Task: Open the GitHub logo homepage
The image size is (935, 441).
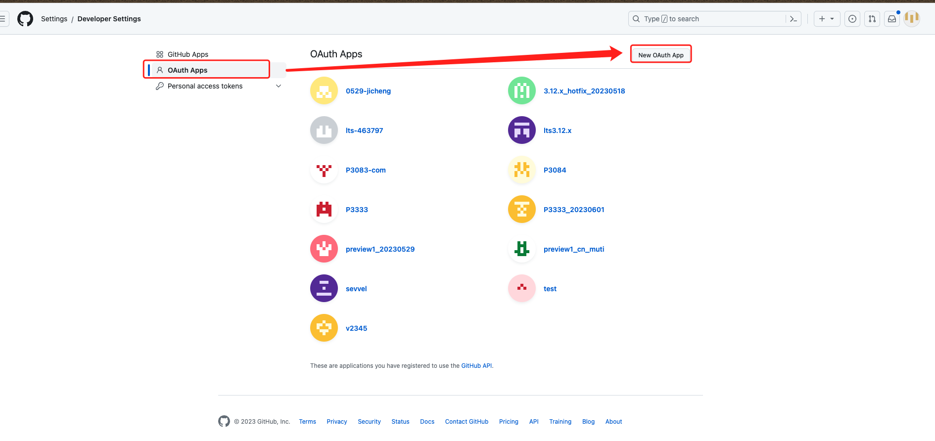Action: [25, 19]
